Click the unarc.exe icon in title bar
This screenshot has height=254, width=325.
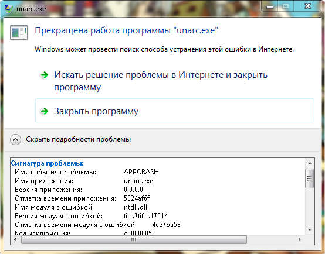pos(9,9)
